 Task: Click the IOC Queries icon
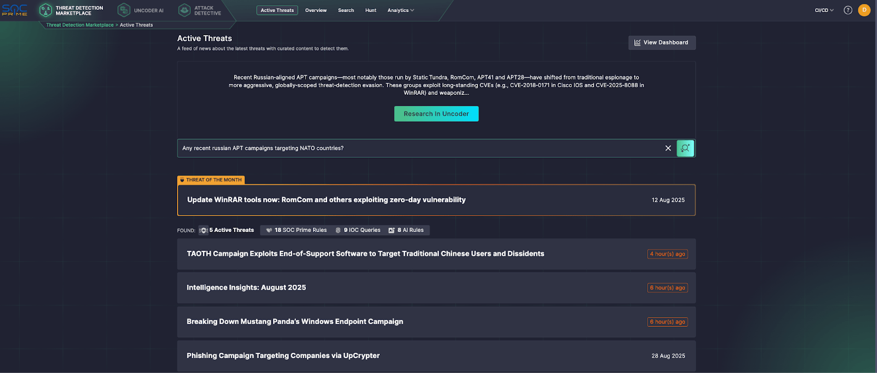coord(338,230)
